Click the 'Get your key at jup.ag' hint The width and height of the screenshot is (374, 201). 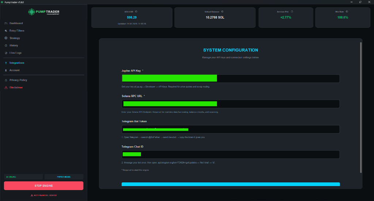[x=165, y=87]
